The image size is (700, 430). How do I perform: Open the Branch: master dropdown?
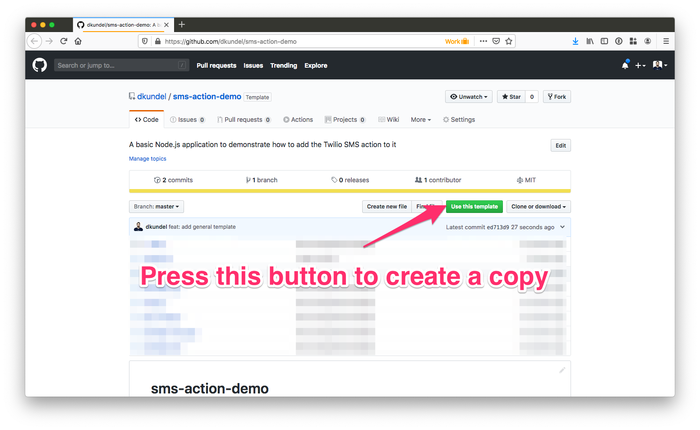point(156,207)
